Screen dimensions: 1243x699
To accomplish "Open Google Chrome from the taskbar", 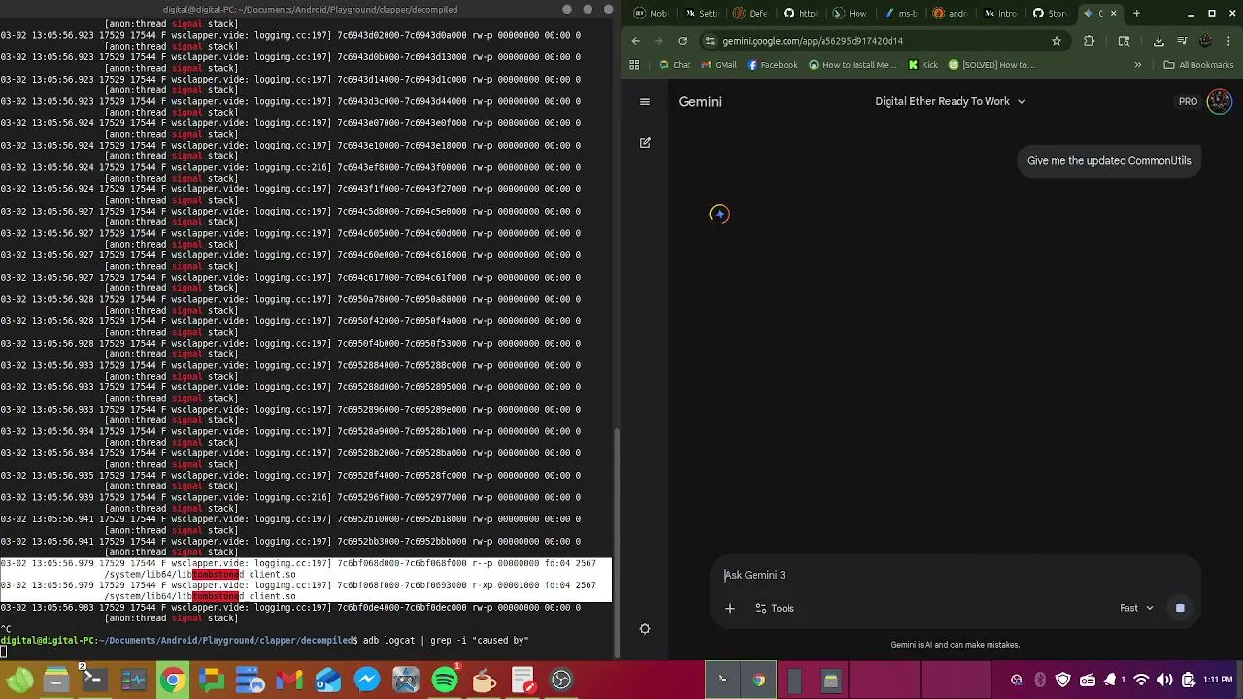I will [x=172, y=681].
